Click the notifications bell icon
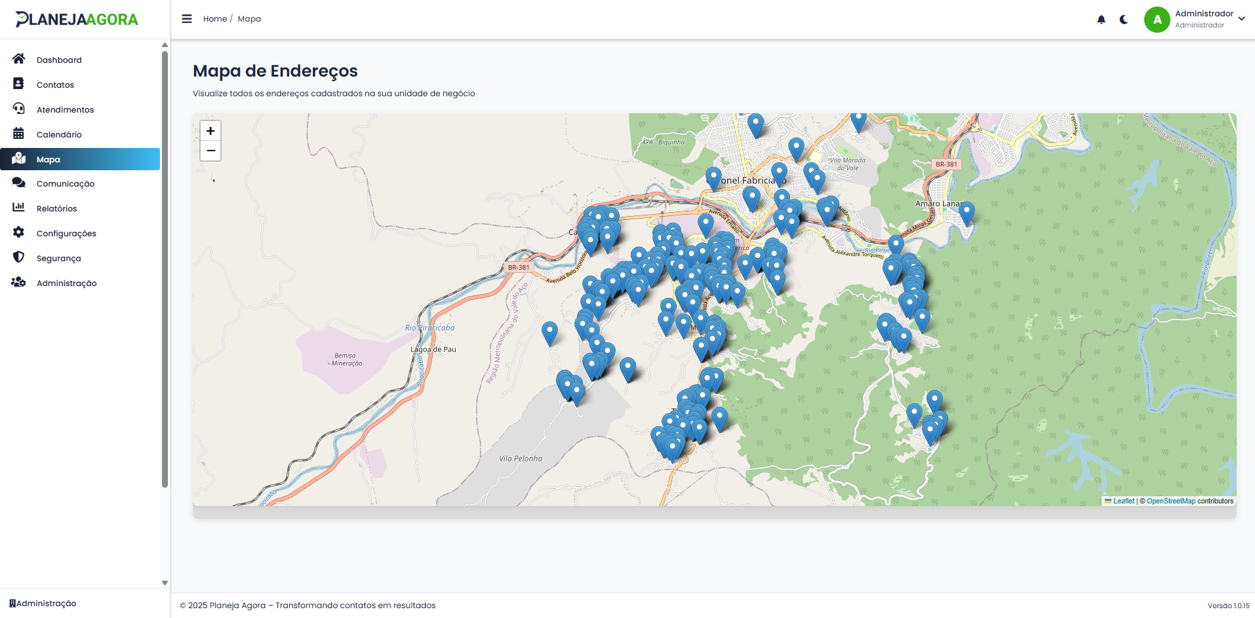This screenshot has width=1255, height=618. tap(1101, 20)
